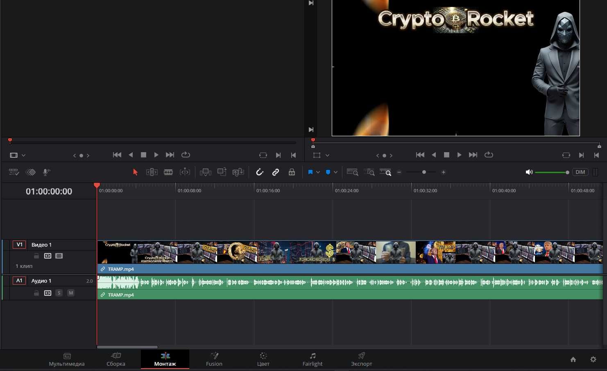Click the microphone voiceover icon

[x=47, y=172]
